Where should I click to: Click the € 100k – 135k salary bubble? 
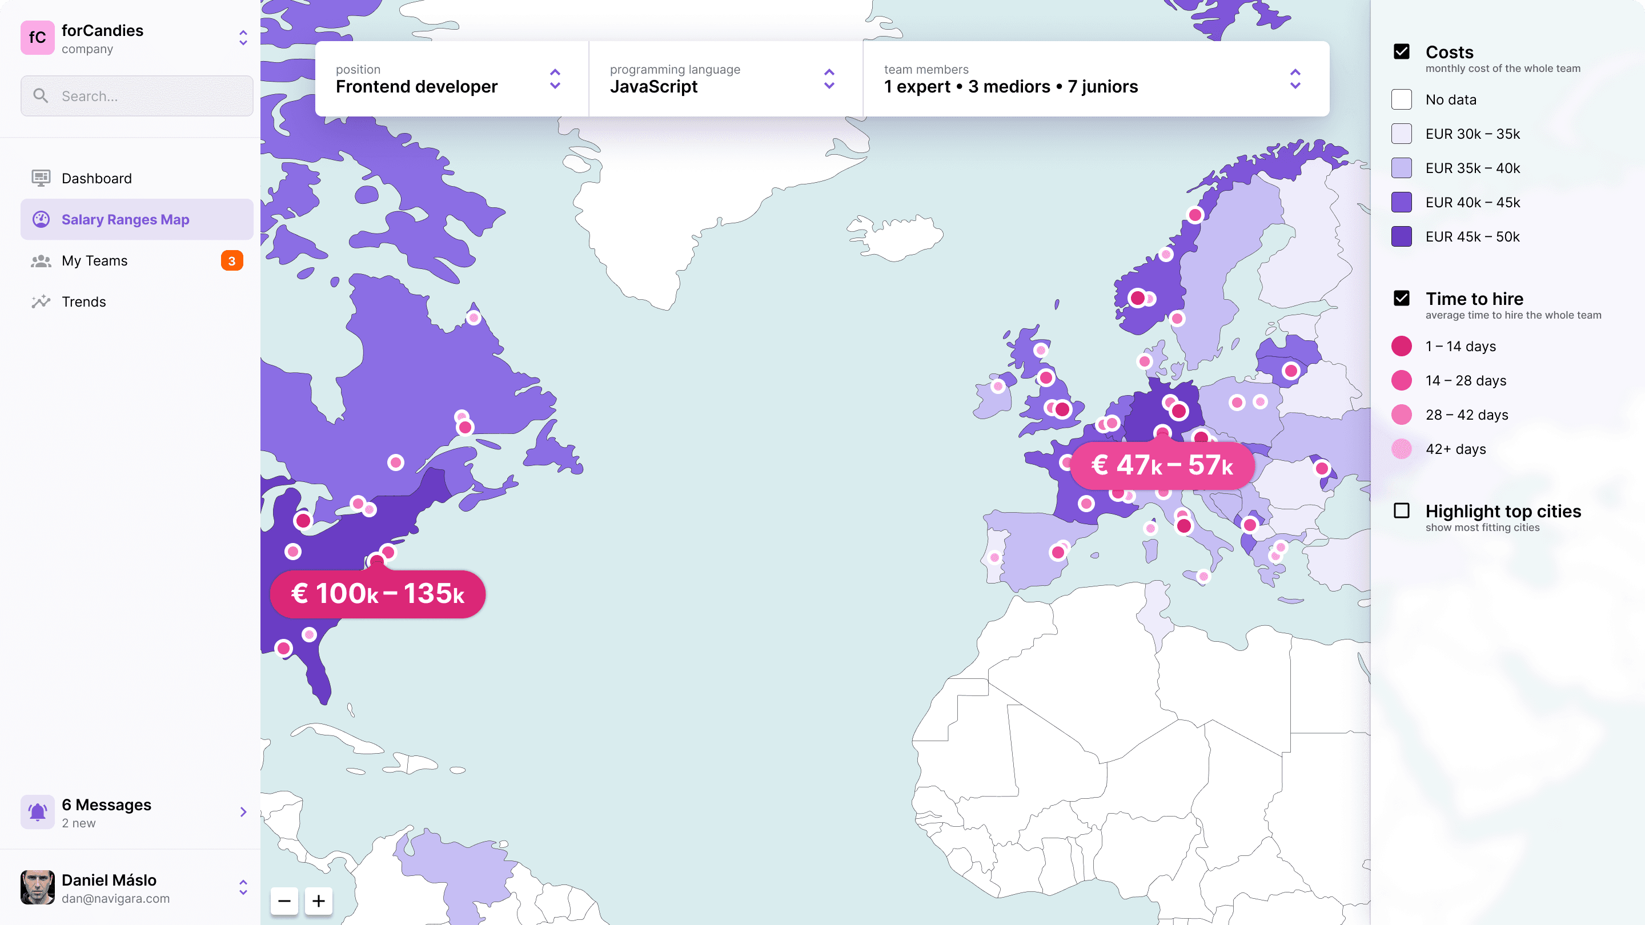(378, 594)
